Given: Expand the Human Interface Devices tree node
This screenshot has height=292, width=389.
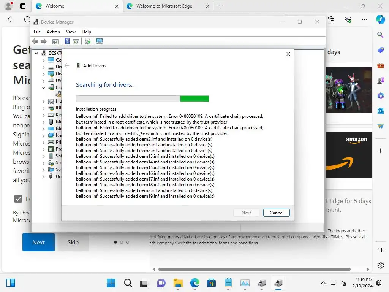Looking at the screenshot, I should point(43,101).
